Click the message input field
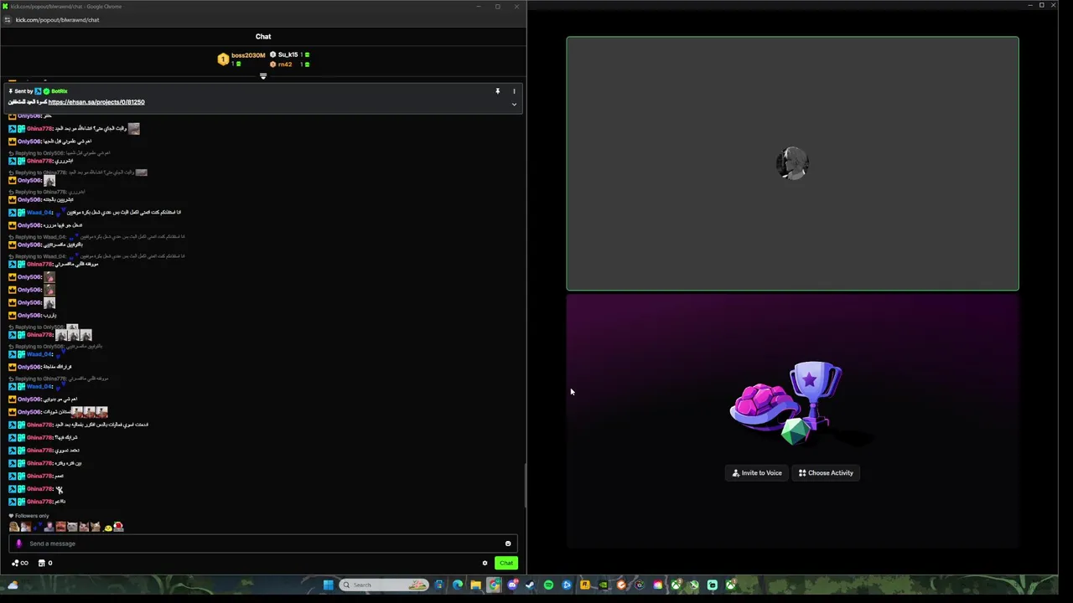Viewport: 1073px width, 603px height. tap(263, 544)
